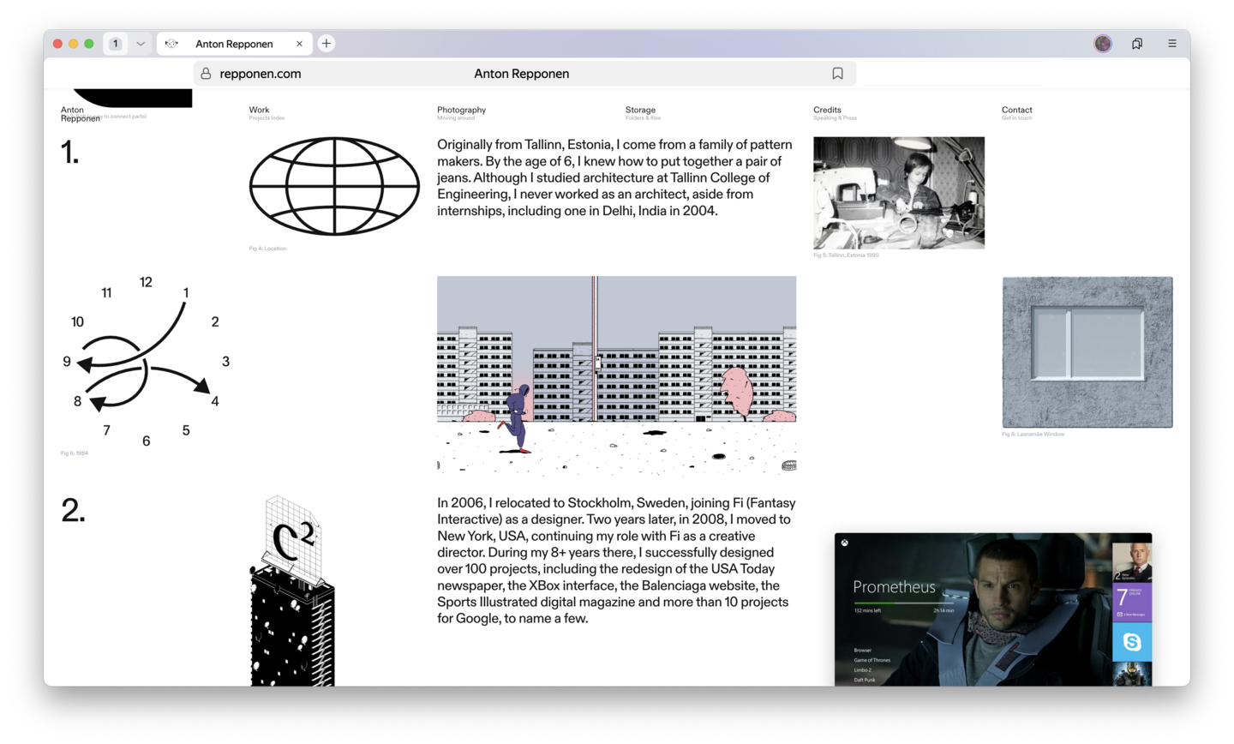Open the Work projects index menu

259,111
